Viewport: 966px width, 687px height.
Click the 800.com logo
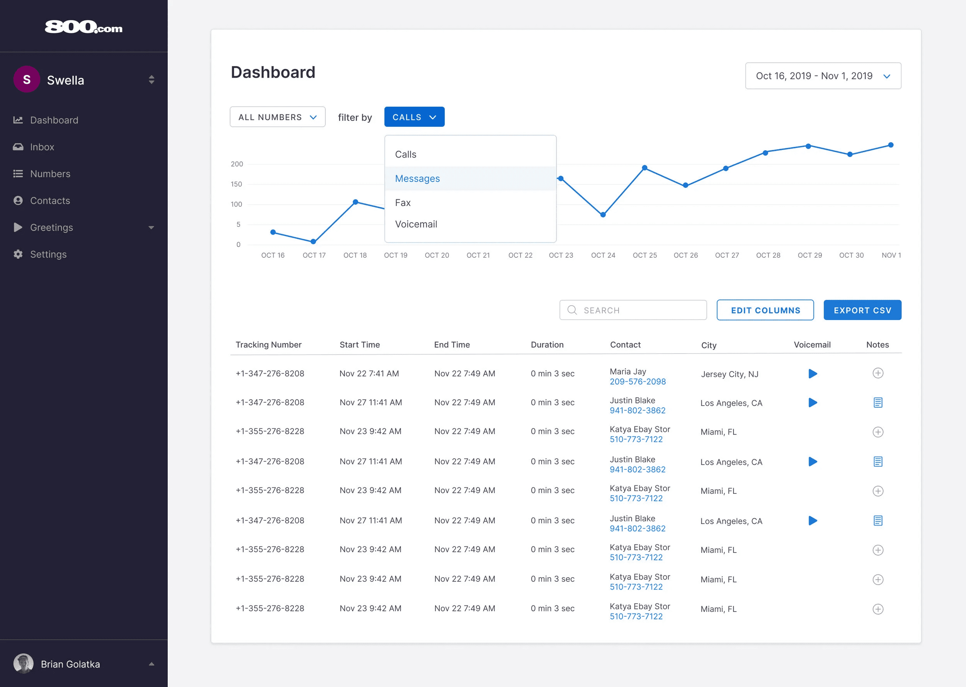coord(84,27)
